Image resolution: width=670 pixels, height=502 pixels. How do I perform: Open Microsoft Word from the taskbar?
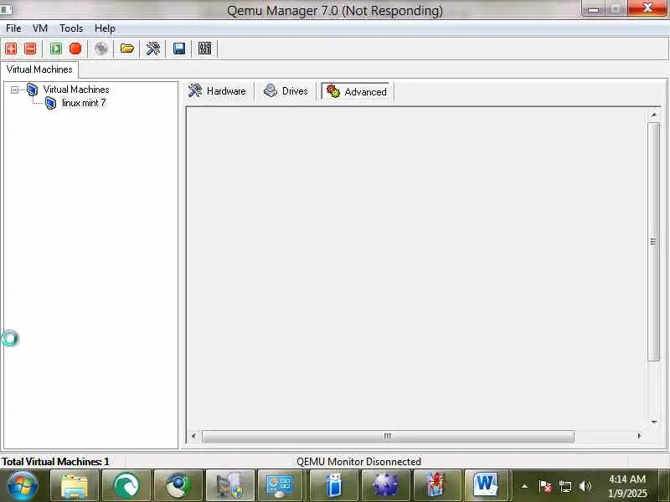tap(487, 486)
